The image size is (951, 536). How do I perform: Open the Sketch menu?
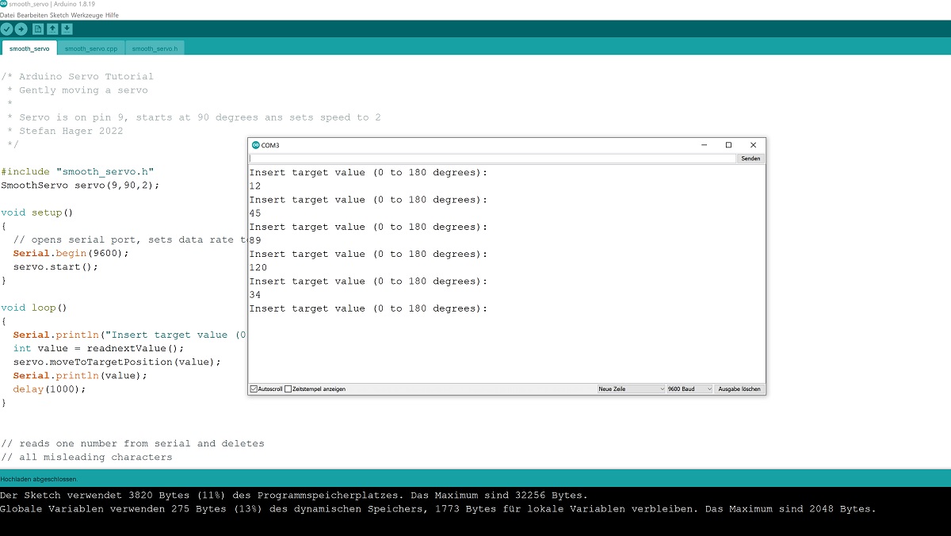point(58,15)
